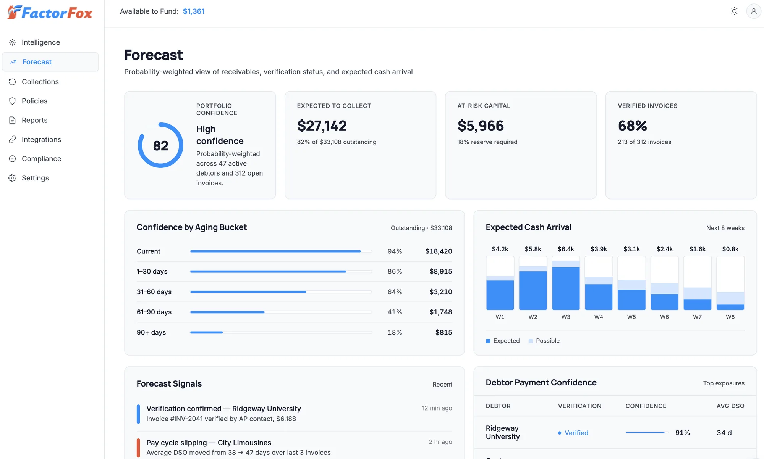
Task: Click the Forecast trend-line icon
Action: (x=13, y=62)
